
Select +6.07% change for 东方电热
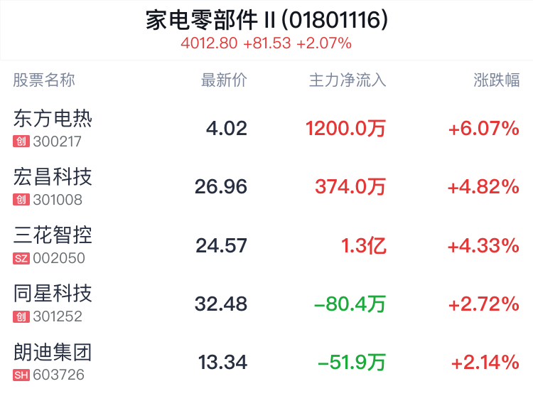[484, 129]
